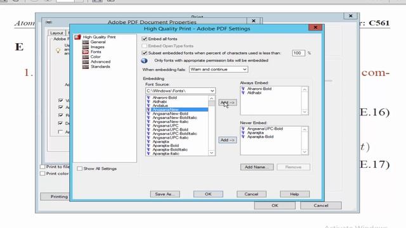Select High Quality Print tree label

(99, 37)
